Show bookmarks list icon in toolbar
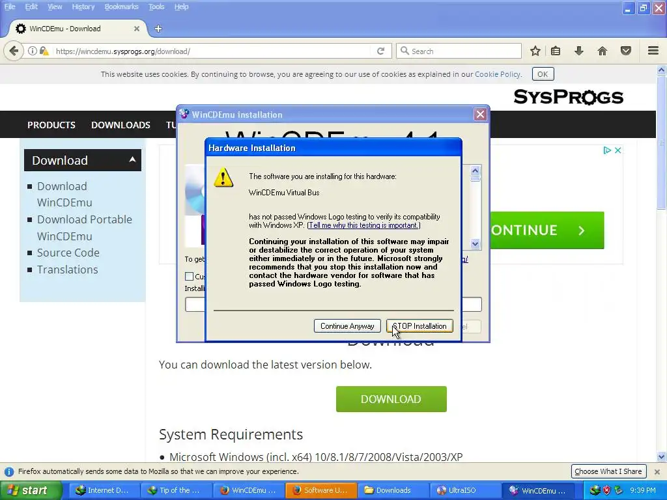The width and height of the screenshot is (667, 500). tap(556, 51)
